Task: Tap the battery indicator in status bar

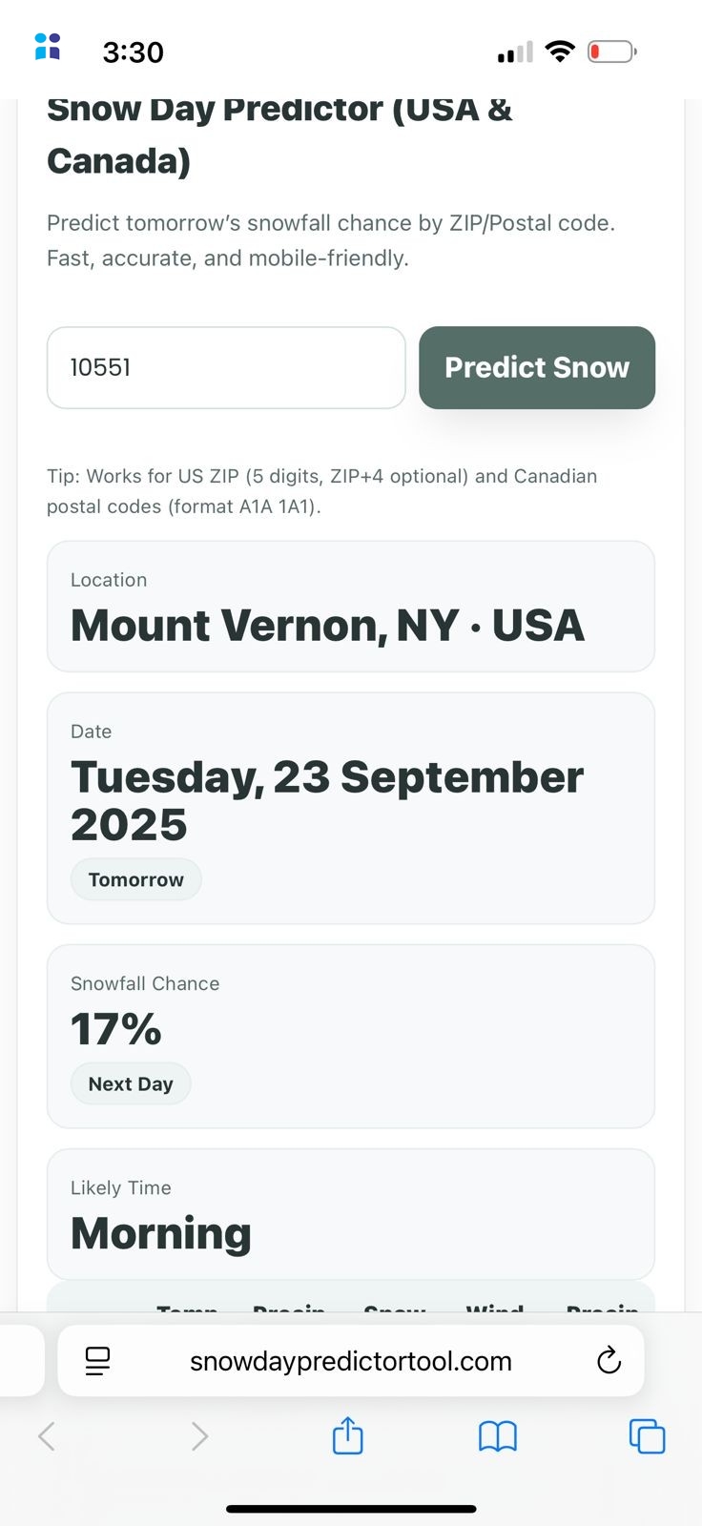Action: tap(611, 52)
